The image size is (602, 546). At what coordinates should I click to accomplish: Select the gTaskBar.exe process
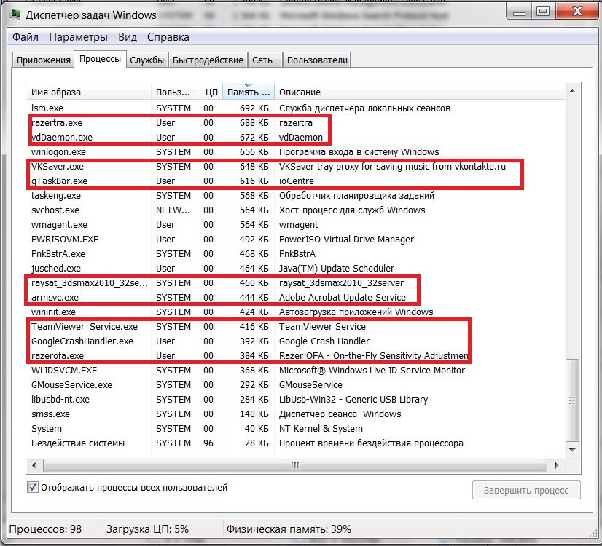click(x=296, y=181)
